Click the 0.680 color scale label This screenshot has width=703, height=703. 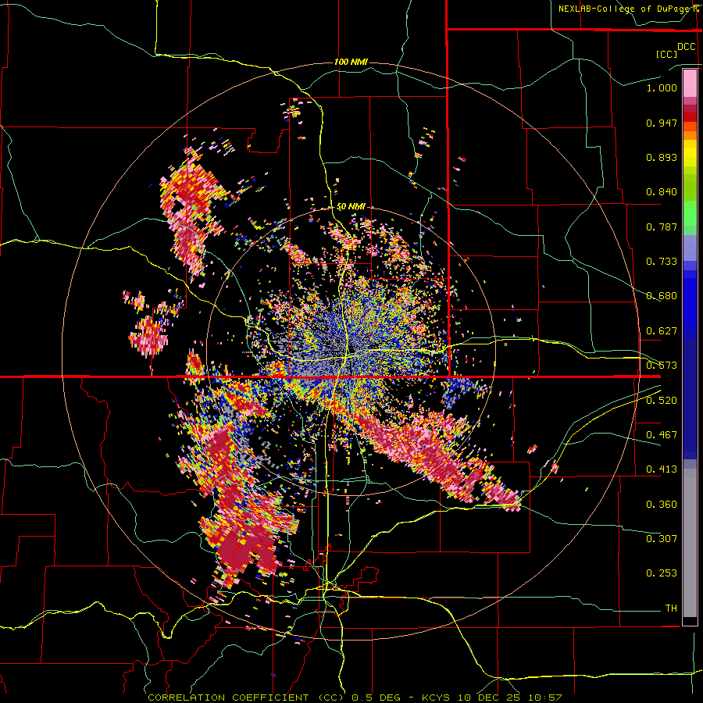point(662,296)
